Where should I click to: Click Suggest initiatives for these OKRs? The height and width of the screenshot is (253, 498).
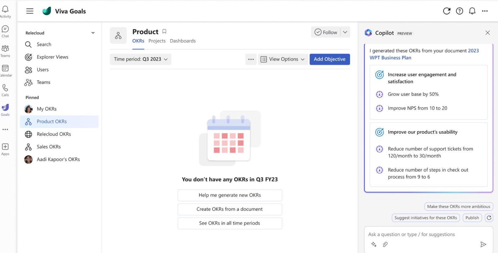point(425,218)
